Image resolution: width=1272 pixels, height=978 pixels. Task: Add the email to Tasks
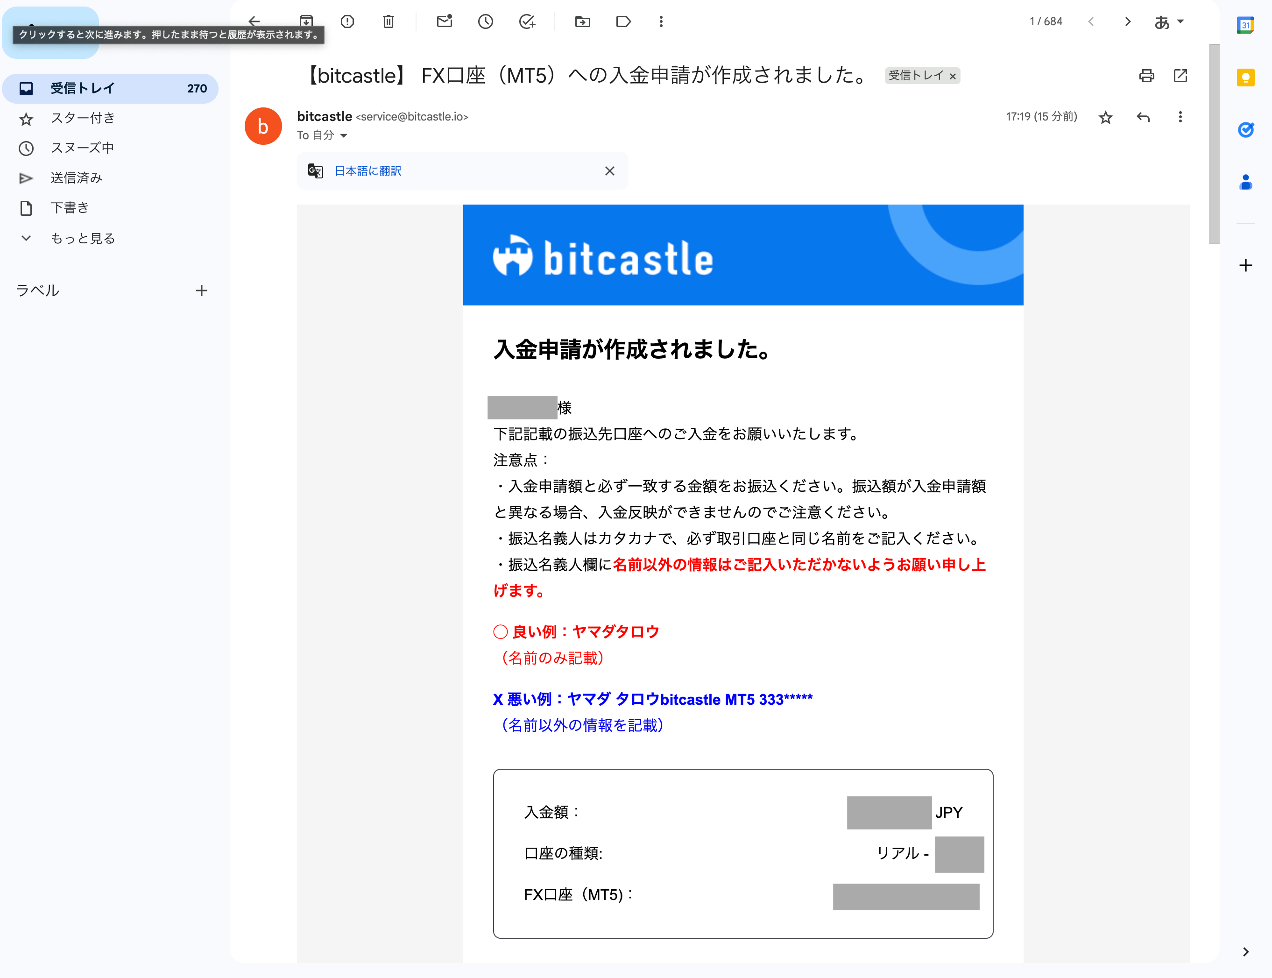pos(527,21)
